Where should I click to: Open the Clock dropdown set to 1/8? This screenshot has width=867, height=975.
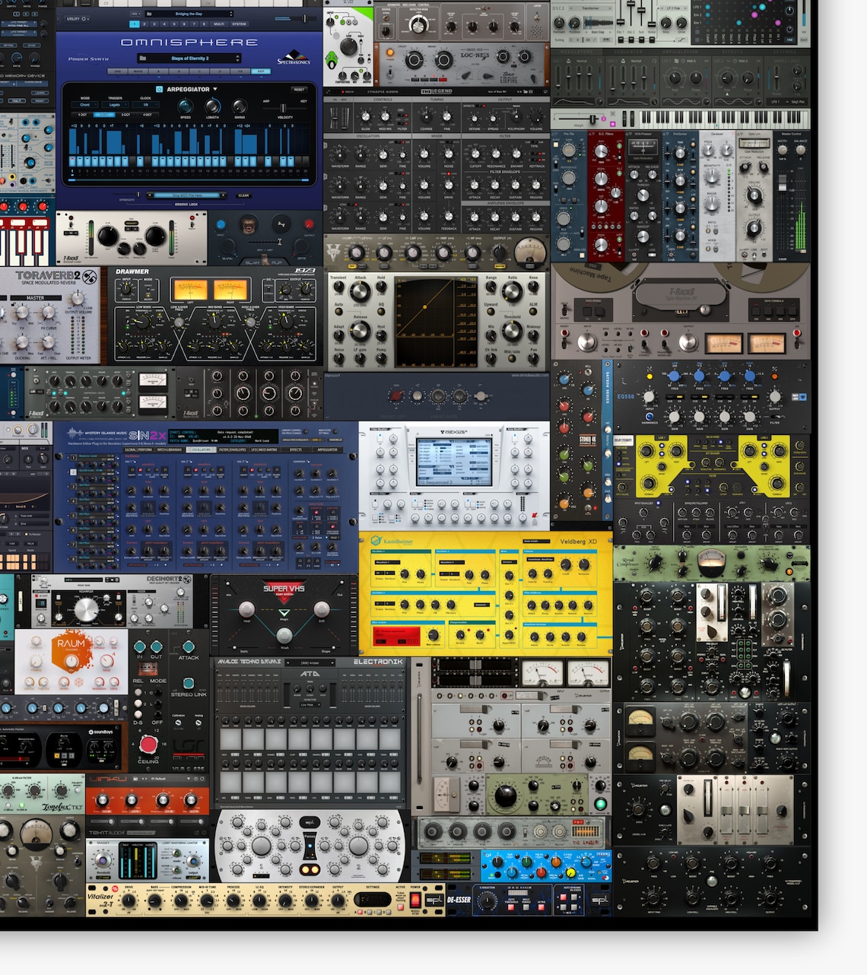(145, 105)
